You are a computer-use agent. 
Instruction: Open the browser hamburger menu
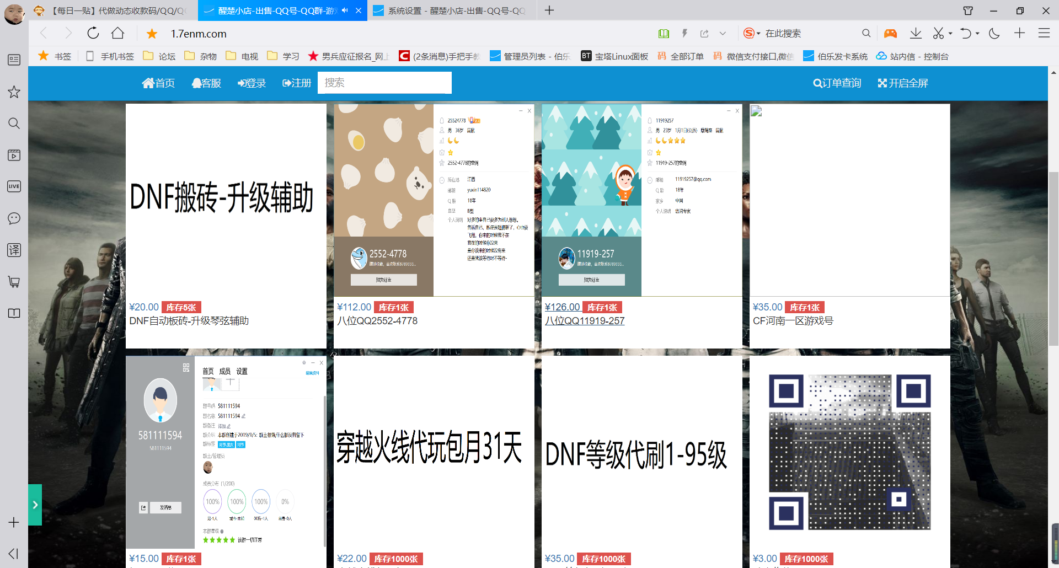[x=1044, y=33]
